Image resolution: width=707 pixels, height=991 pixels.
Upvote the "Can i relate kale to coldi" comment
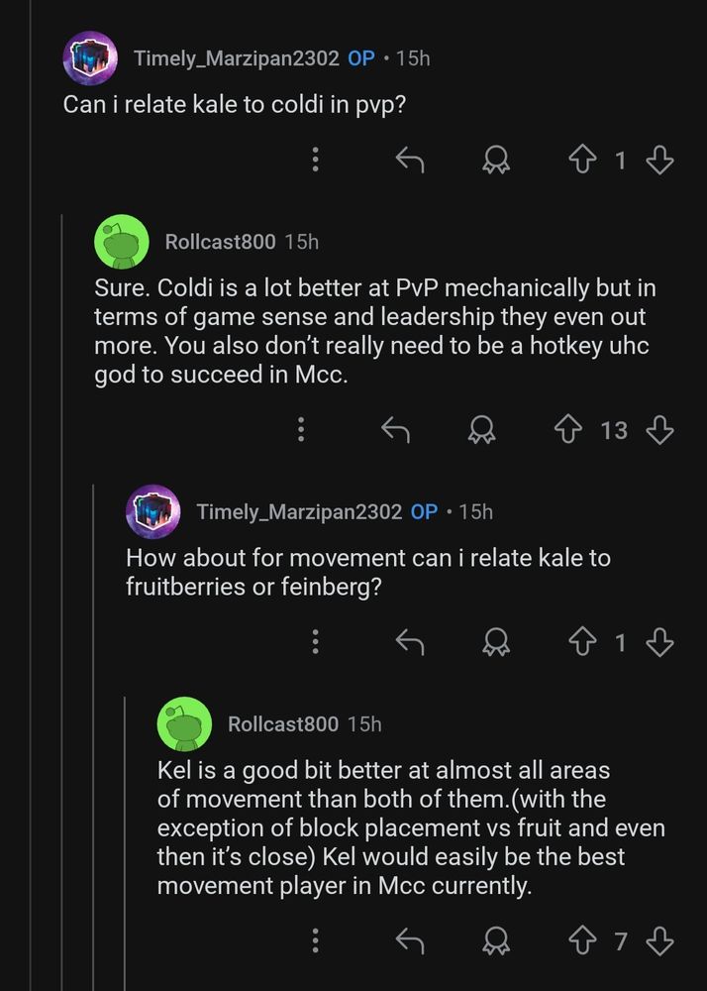pos(584,160)
